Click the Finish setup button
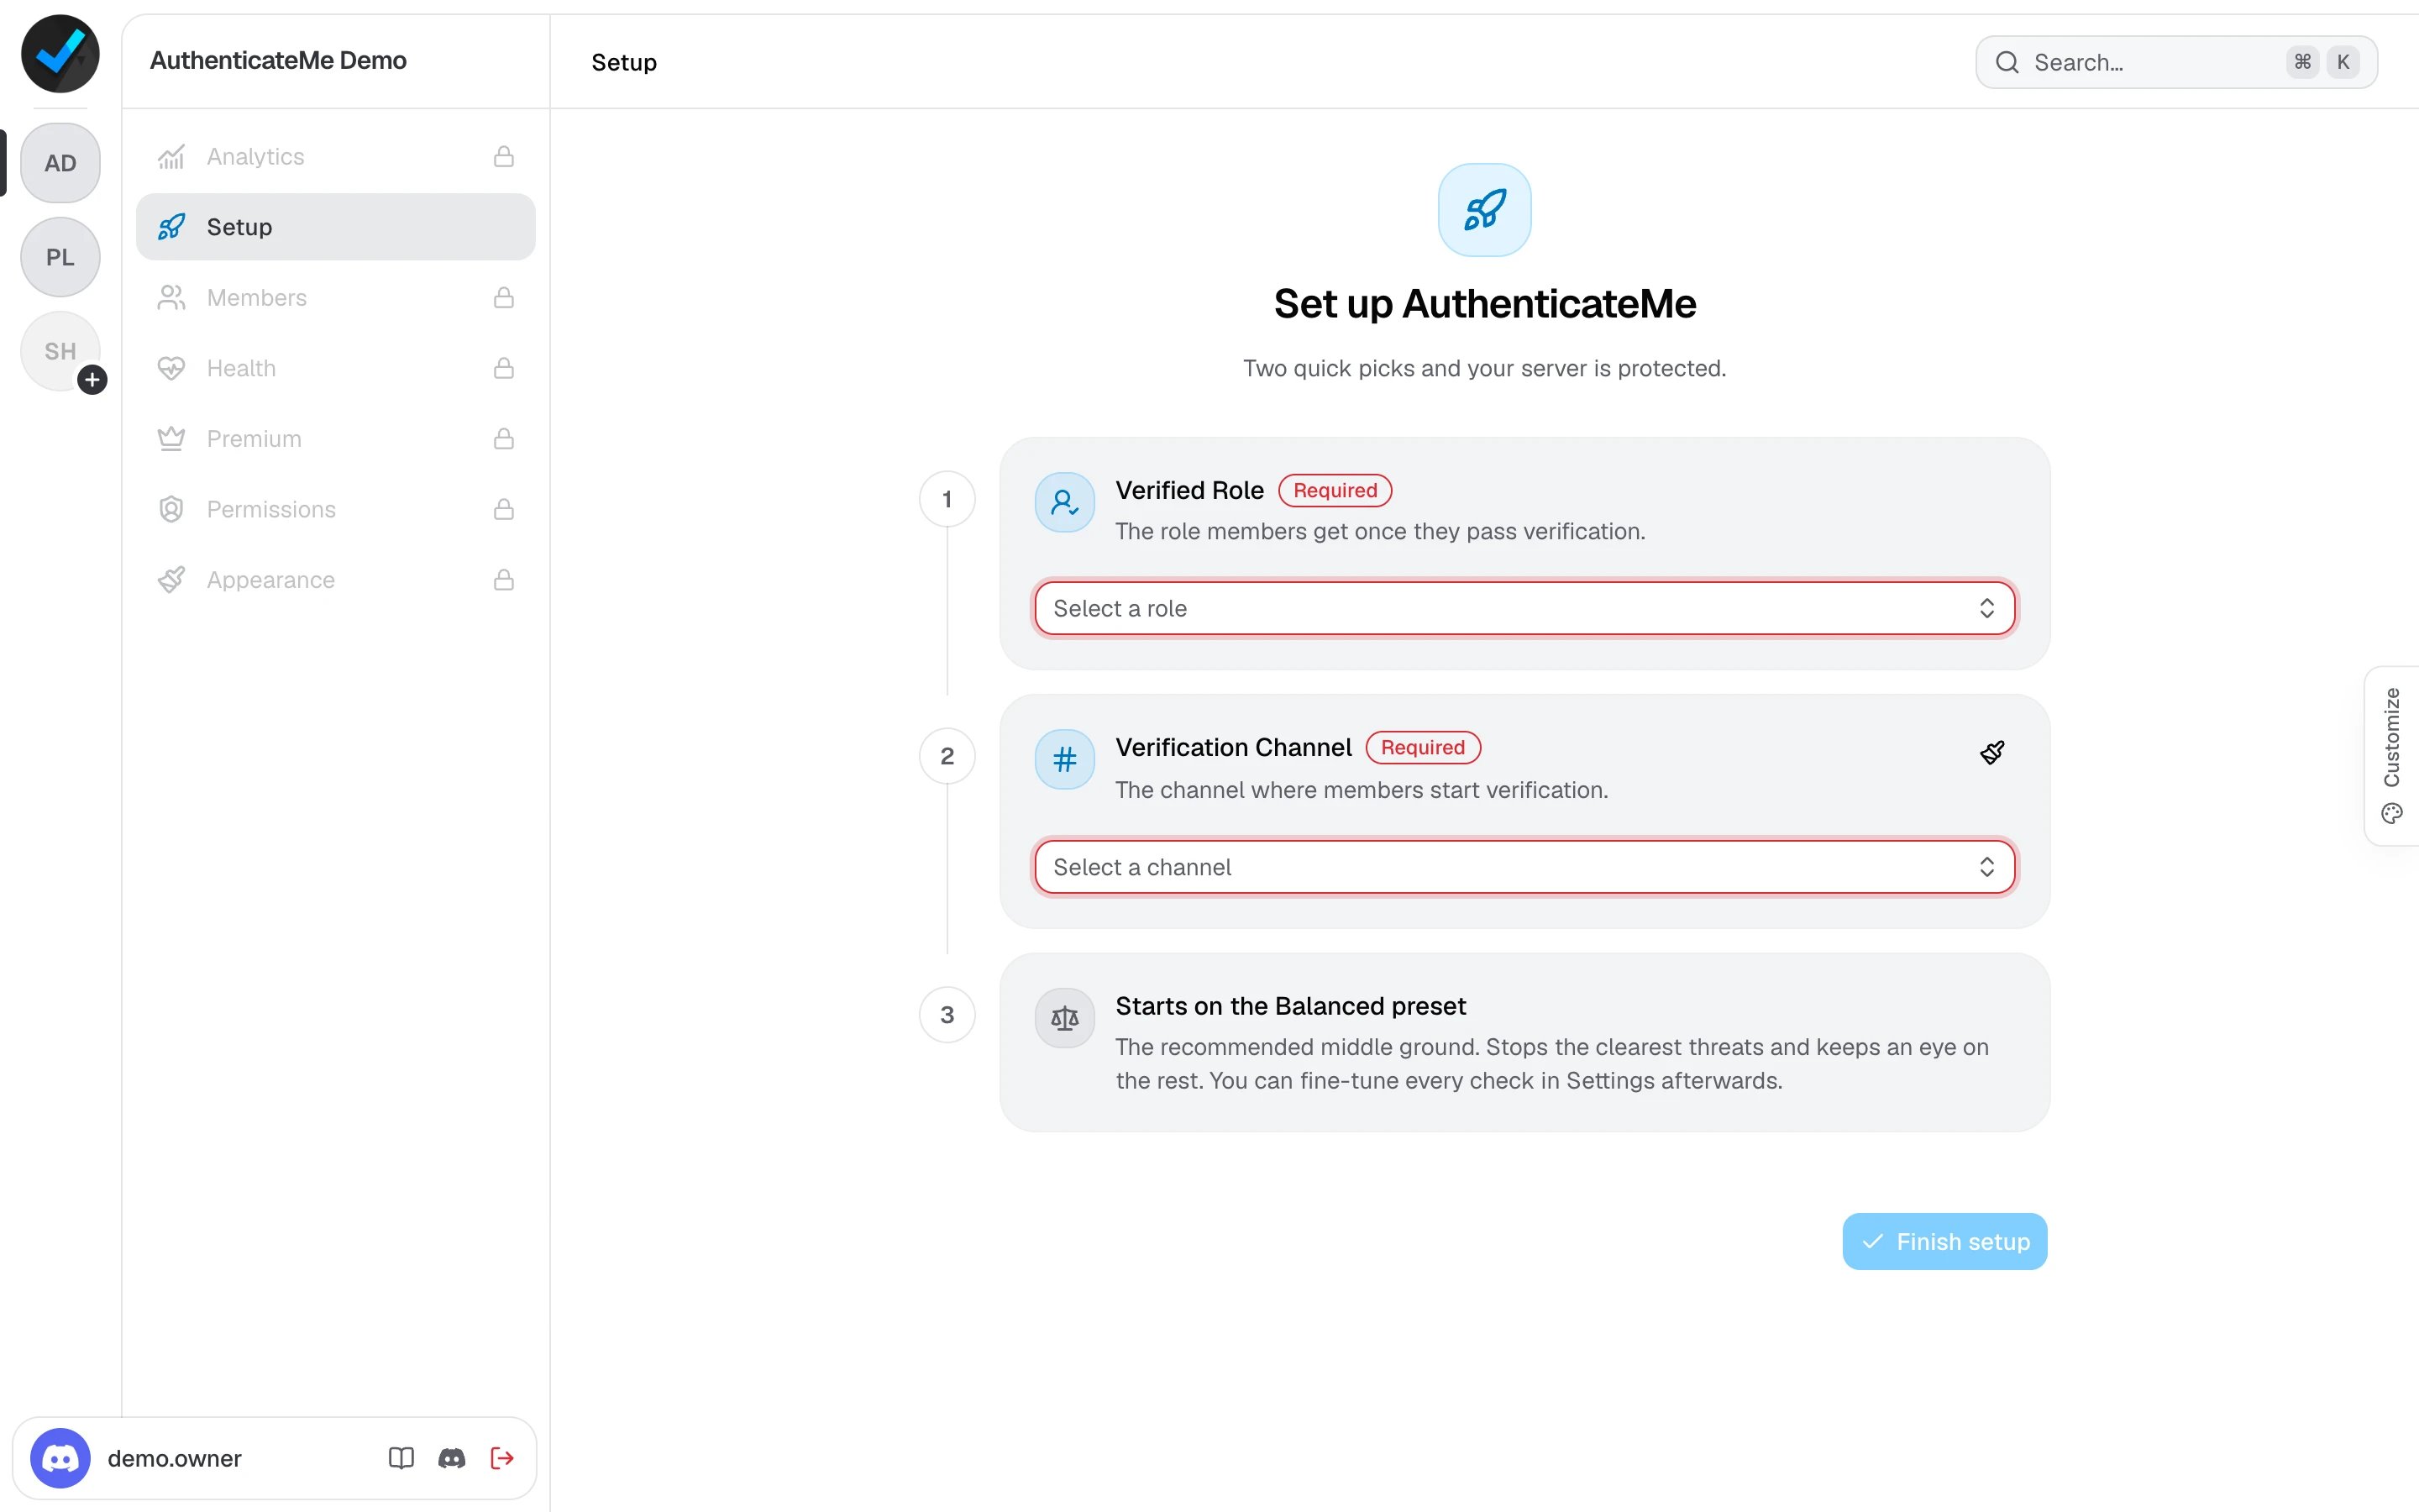This screenshot has height=1512, width=2419. point(1944,1241)
